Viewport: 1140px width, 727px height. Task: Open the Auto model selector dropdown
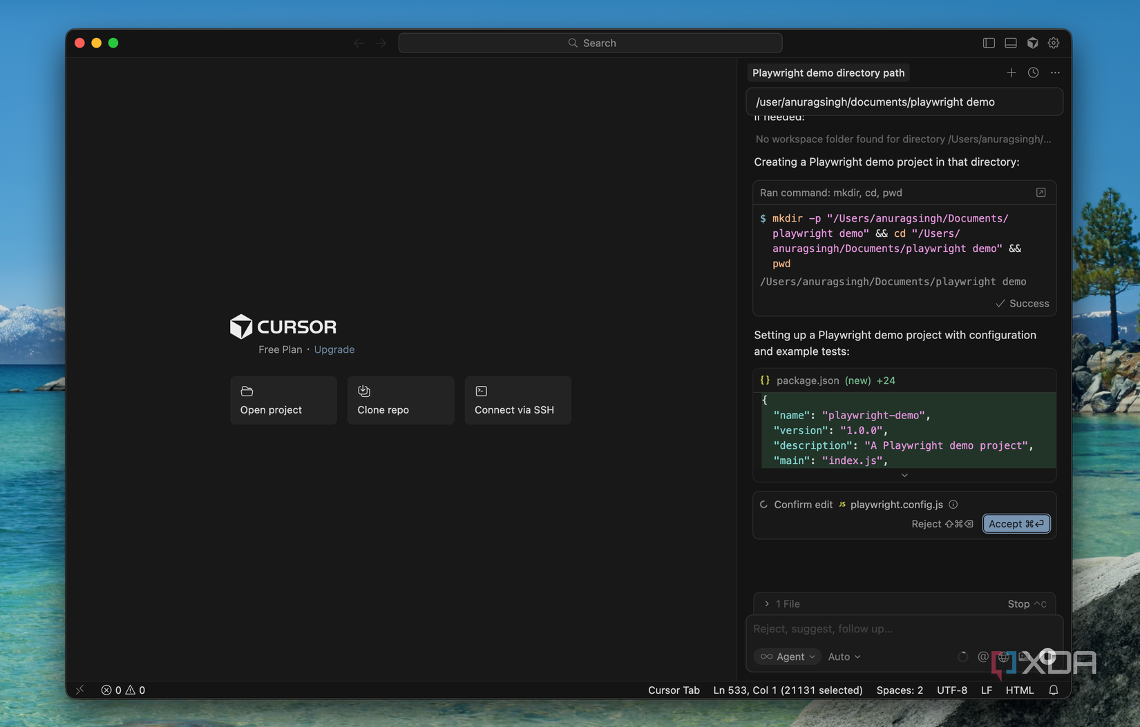pos(843,657)
